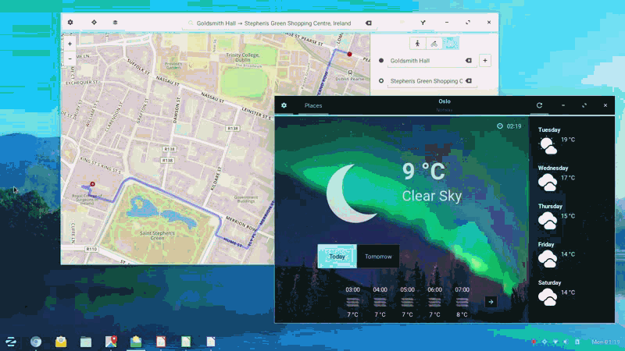Image resolution: width=625 pixels, height=351 pixels.
Task: Open the Zorin start menu
Action: pos(11,342)
